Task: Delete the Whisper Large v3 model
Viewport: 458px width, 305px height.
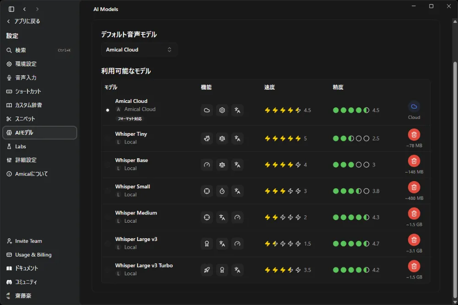Action: [x=414, y=240]
